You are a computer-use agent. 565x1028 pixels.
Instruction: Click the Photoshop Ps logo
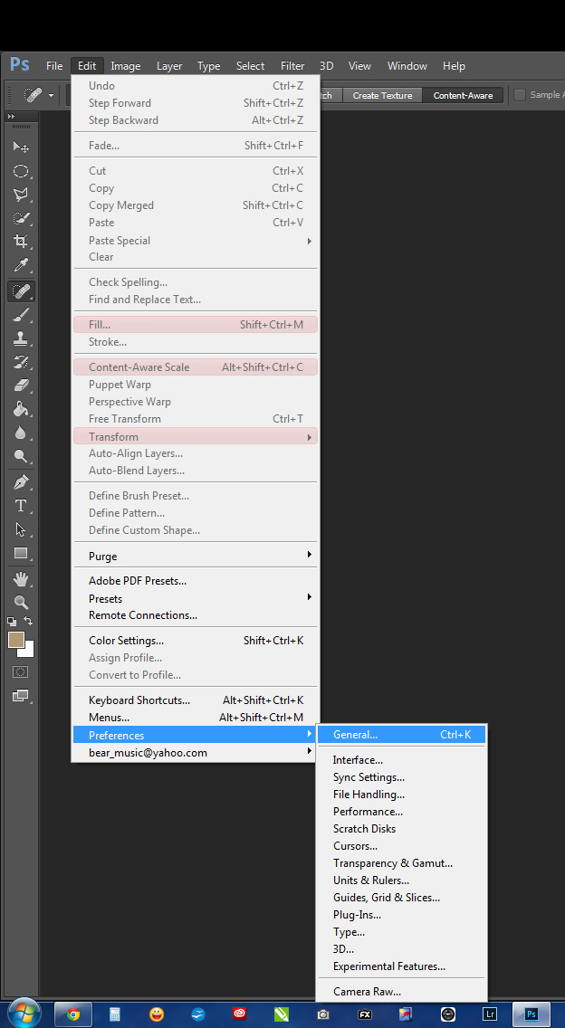coord(20,65)
